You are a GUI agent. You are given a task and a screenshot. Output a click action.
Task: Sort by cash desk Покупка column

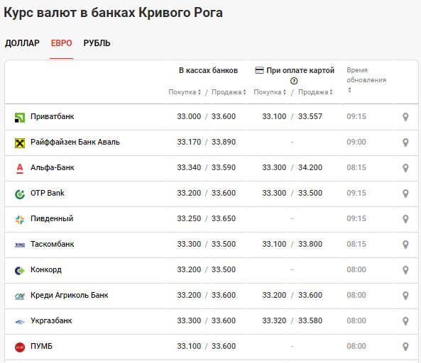(185, 92)
